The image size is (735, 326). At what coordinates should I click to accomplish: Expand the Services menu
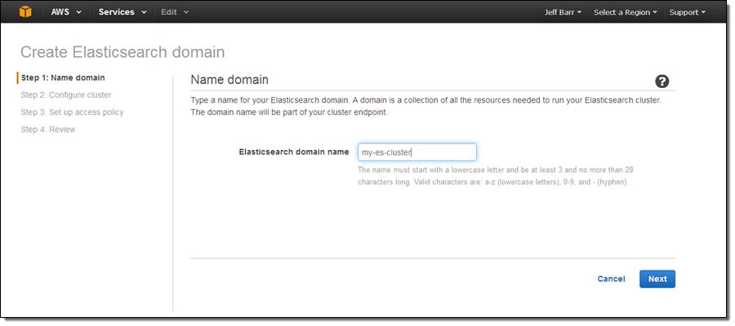pos(122,12)
